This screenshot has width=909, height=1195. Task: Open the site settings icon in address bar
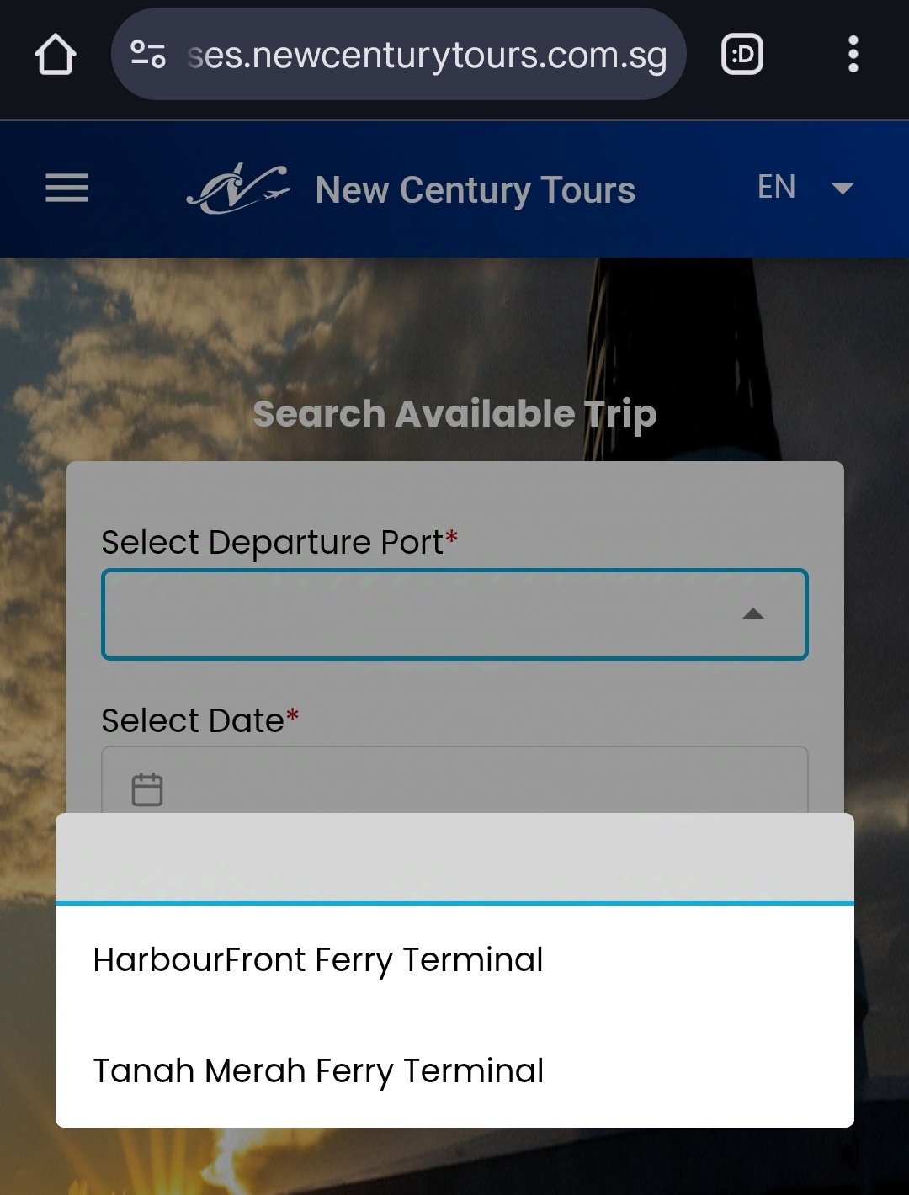147,55
